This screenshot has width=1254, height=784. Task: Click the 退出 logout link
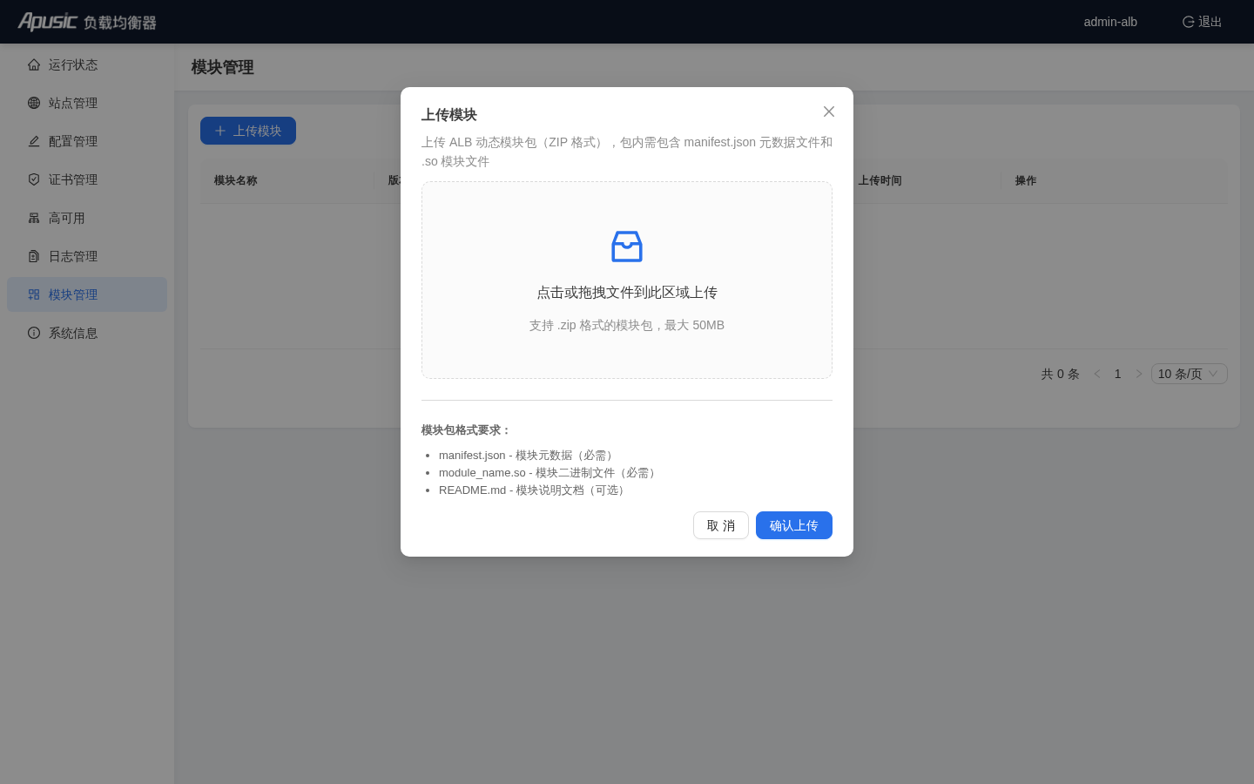[1202, 22]
